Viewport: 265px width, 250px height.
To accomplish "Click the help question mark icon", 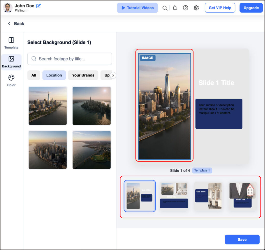I will pos(186,8).
